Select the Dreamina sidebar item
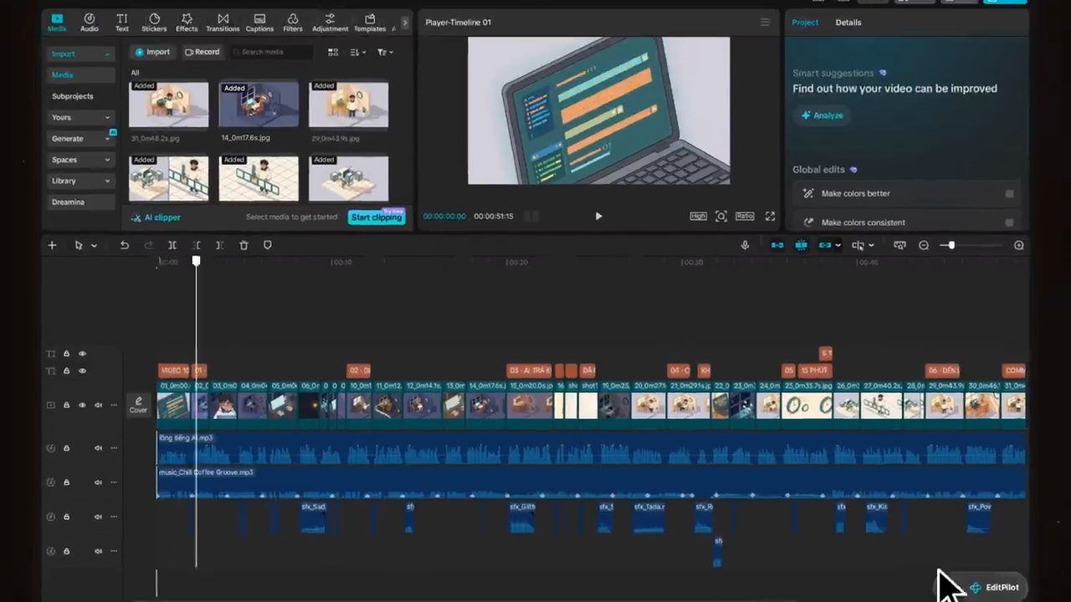Screen dimensions: 1071x602 click(68, 202)
